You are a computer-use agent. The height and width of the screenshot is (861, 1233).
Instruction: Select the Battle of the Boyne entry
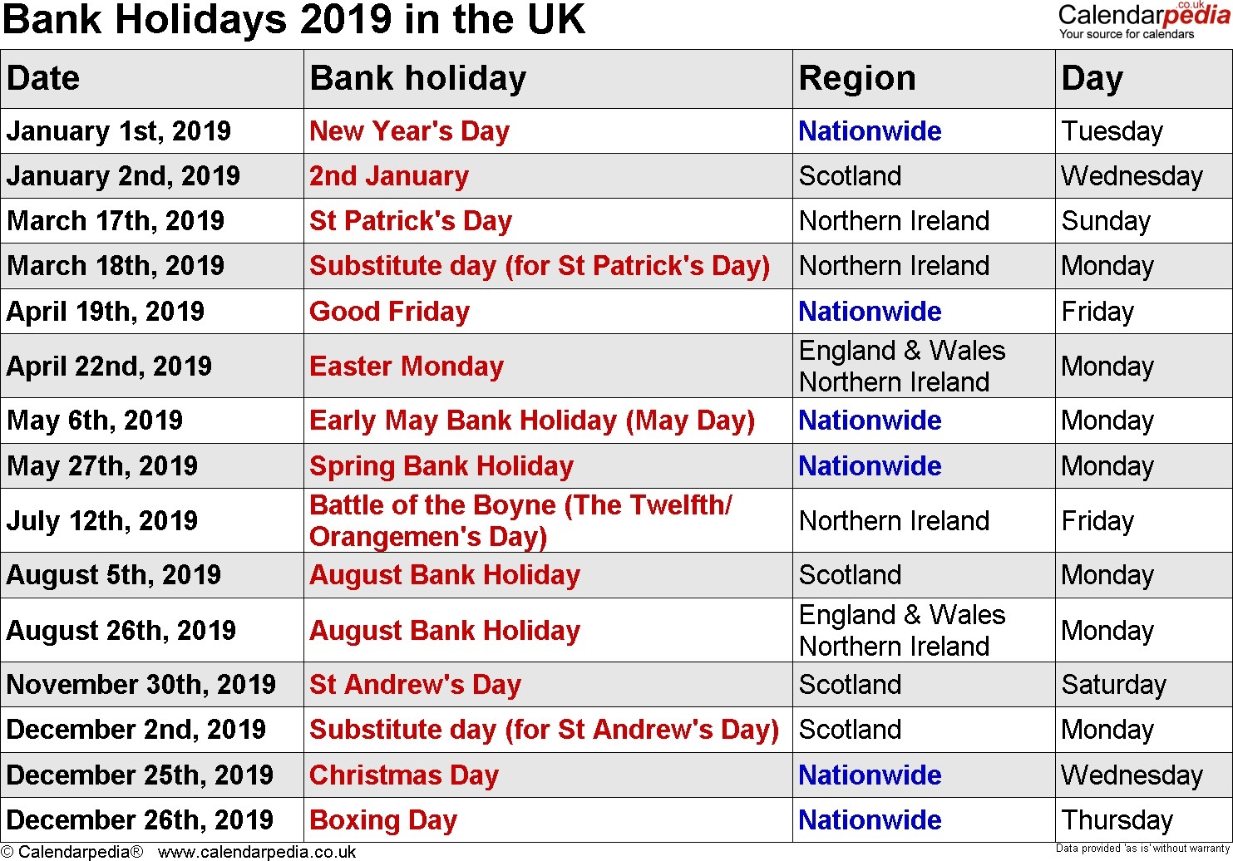pos(520,521)
